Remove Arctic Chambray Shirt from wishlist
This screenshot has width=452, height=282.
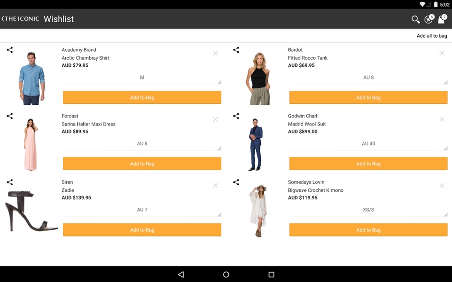215,53
